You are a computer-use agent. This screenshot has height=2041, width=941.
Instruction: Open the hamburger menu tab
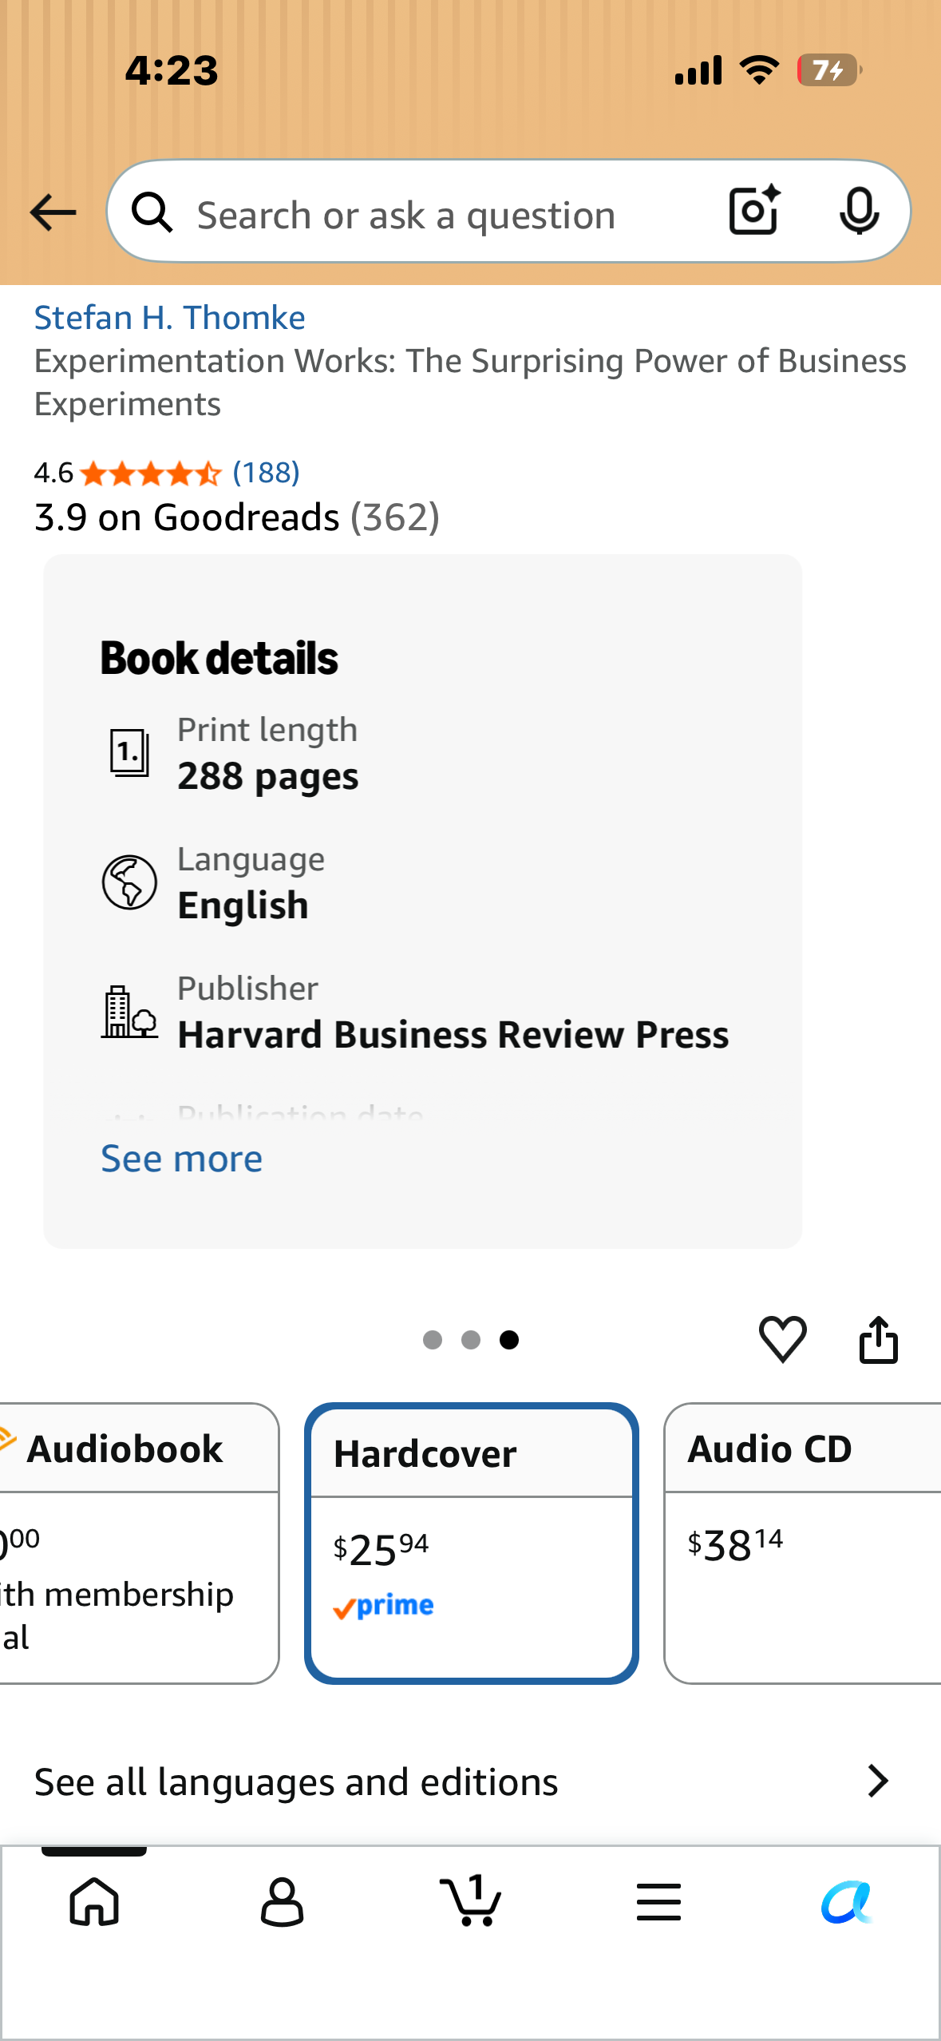pos(658,1901)
